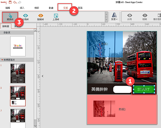Screen dimensions: 161x128
Task: Open the 頁面 ribbon tab
Action: (x=80, y=8)
